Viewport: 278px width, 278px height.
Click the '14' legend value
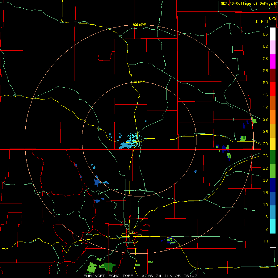tap(265, 192)
